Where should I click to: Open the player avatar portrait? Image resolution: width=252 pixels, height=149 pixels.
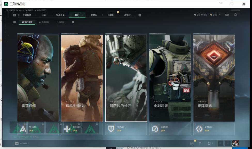[235, 143]
